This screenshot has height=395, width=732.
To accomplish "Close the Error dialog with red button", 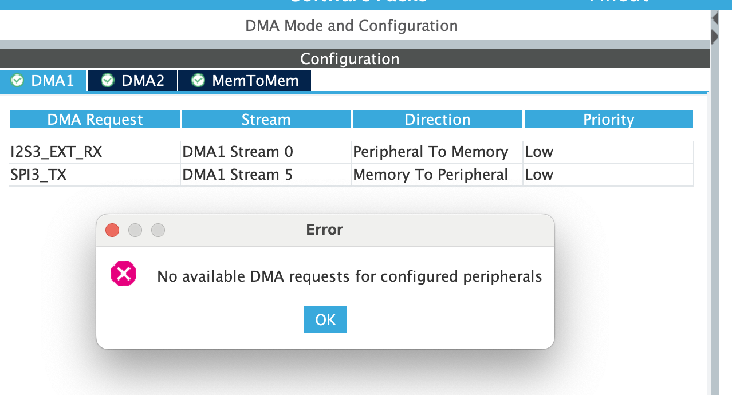I will (112, 230).
